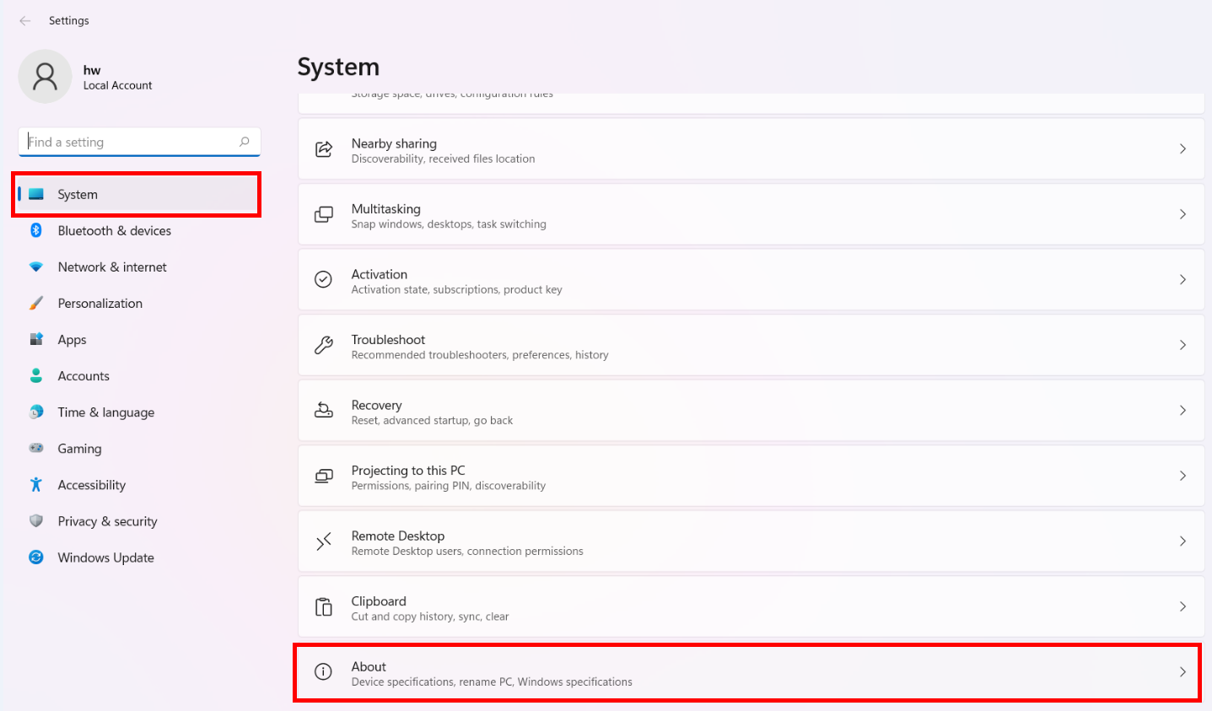Open Remote Desktop using the right chevron

(x=1182, y=541)
